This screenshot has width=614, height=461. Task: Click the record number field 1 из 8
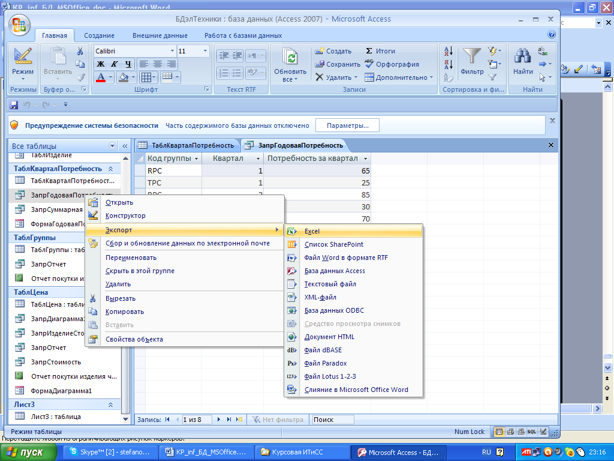point(197,420)
